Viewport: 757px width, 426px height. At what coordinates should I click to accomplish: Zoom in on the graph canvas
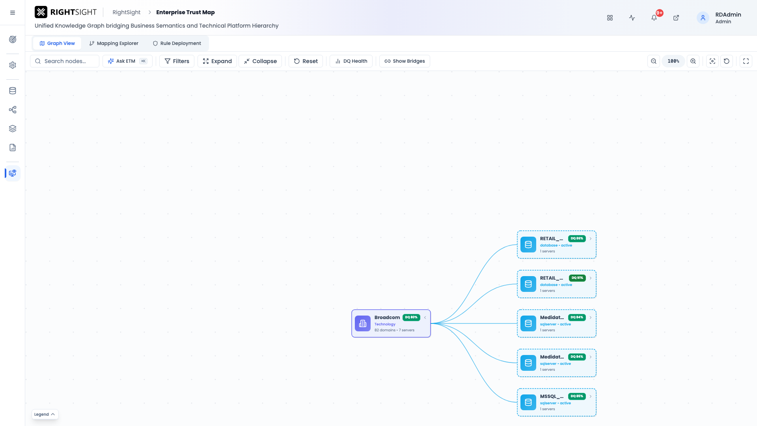pyautogui.click(x=693, y=61)
